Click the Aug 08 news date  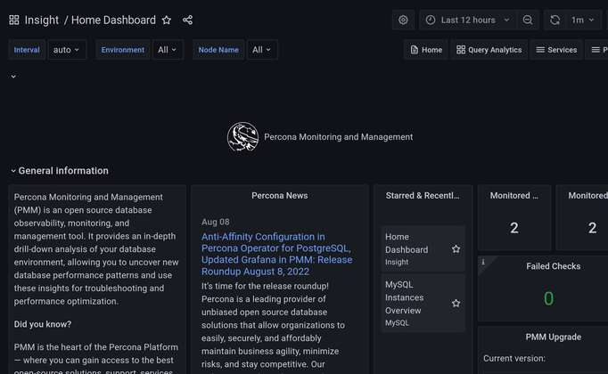216,222
